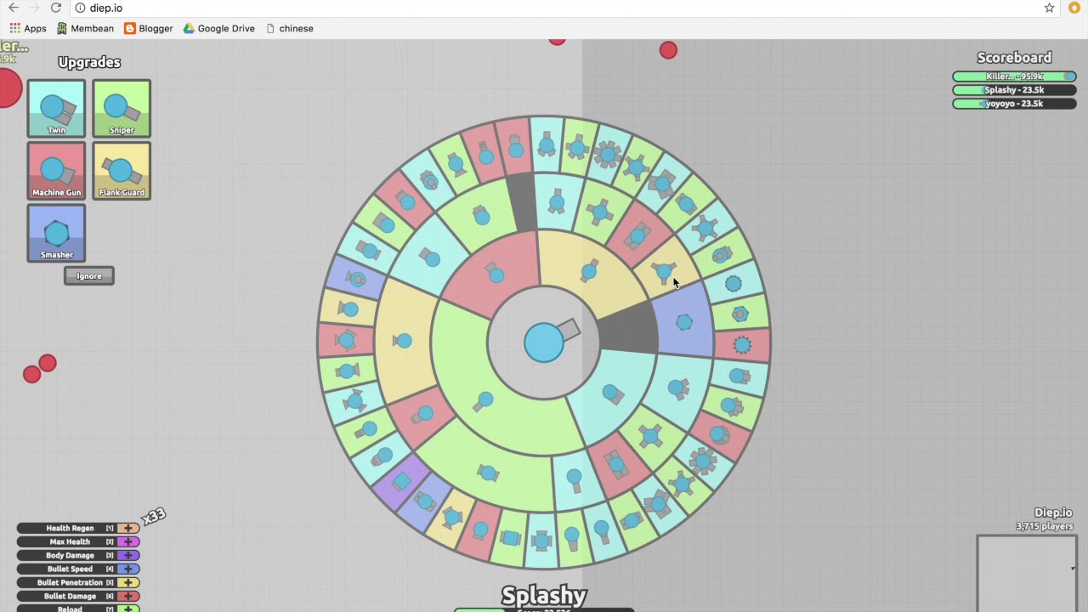View site information next to diep.io URL

[80, 8]
